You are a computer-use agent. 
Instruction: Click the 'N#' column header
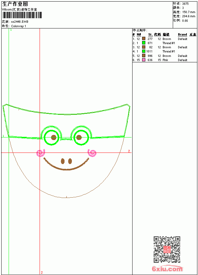point(139,35)
